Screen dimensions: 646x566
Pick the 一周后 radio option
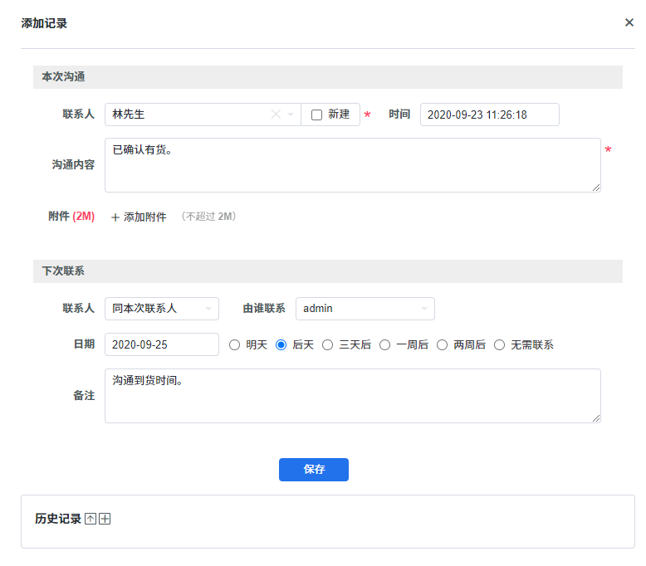click(x=385, y=344)
